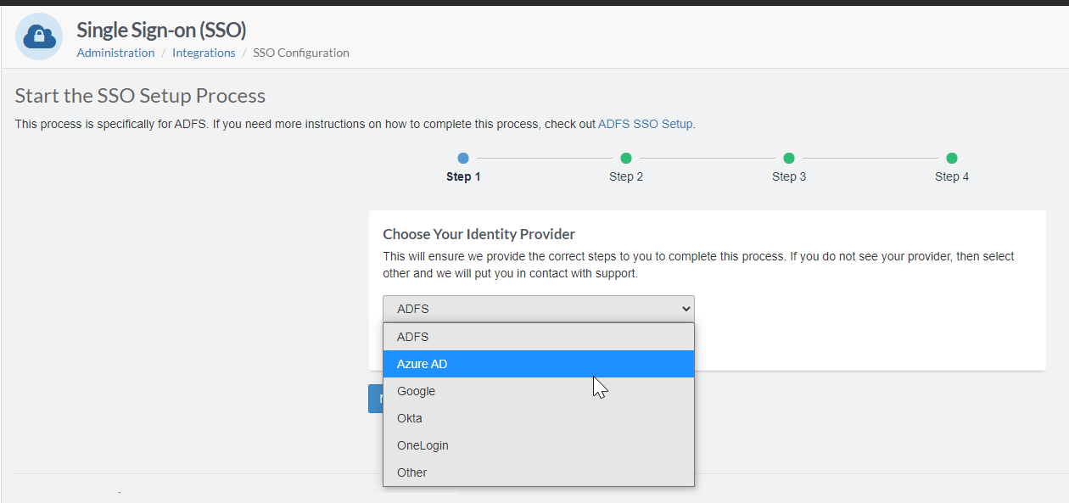Select the Step 3 label
The height and width of the screenshot is (503, 1069).
tap(789, 176)
